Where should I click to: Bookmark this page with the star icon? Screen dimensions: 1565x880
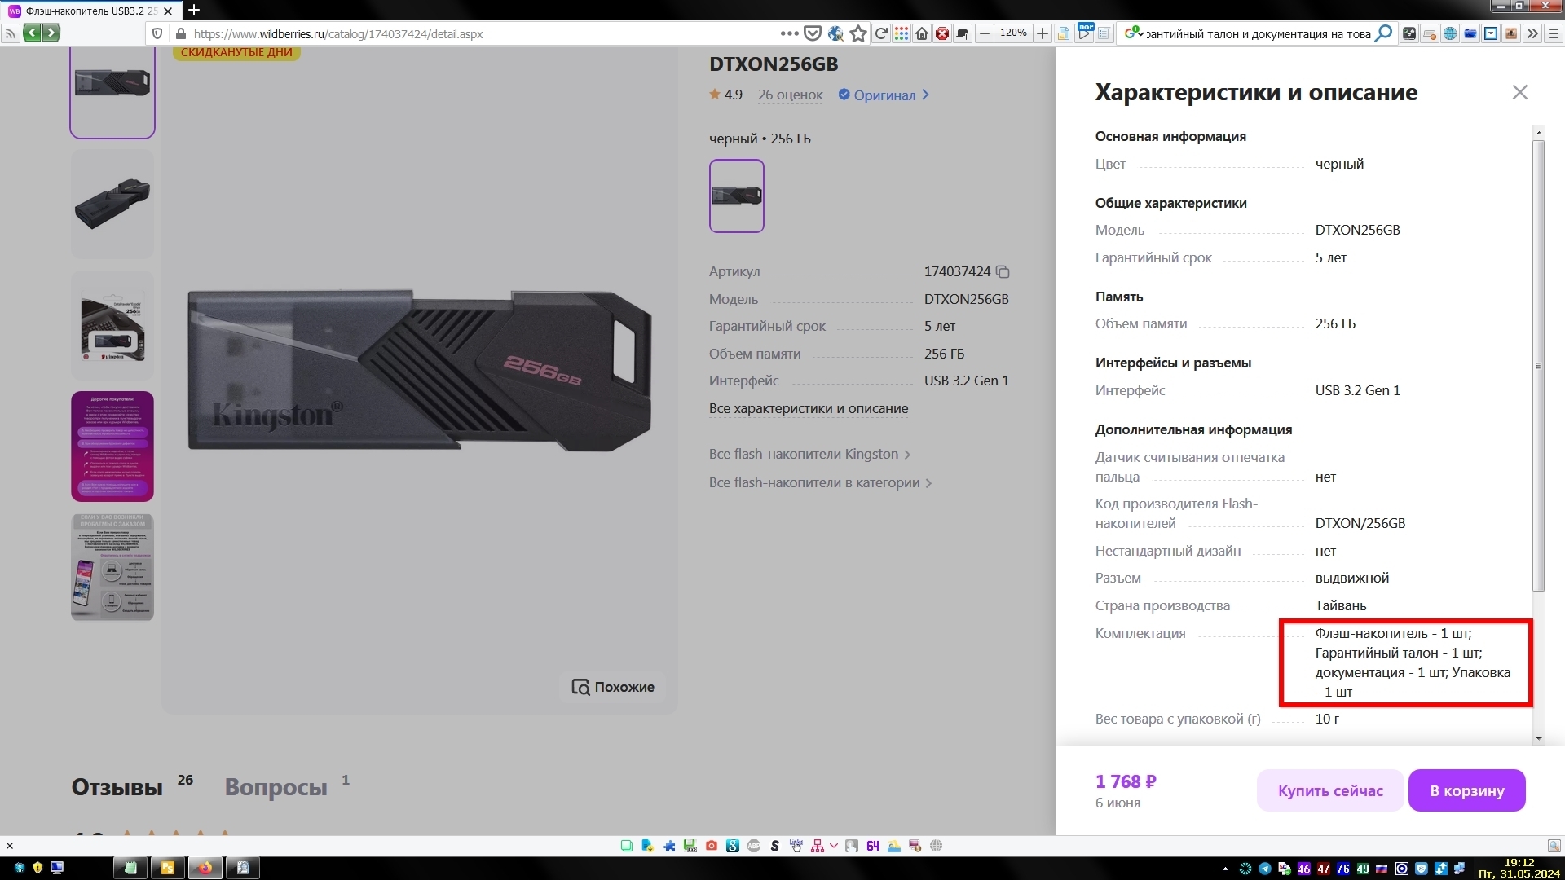tap(858, 33)
